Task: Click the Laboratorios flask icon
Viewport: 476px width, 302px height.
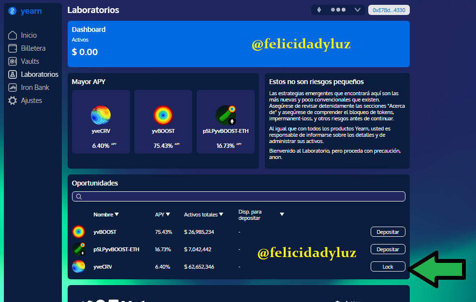Action: 13,74
